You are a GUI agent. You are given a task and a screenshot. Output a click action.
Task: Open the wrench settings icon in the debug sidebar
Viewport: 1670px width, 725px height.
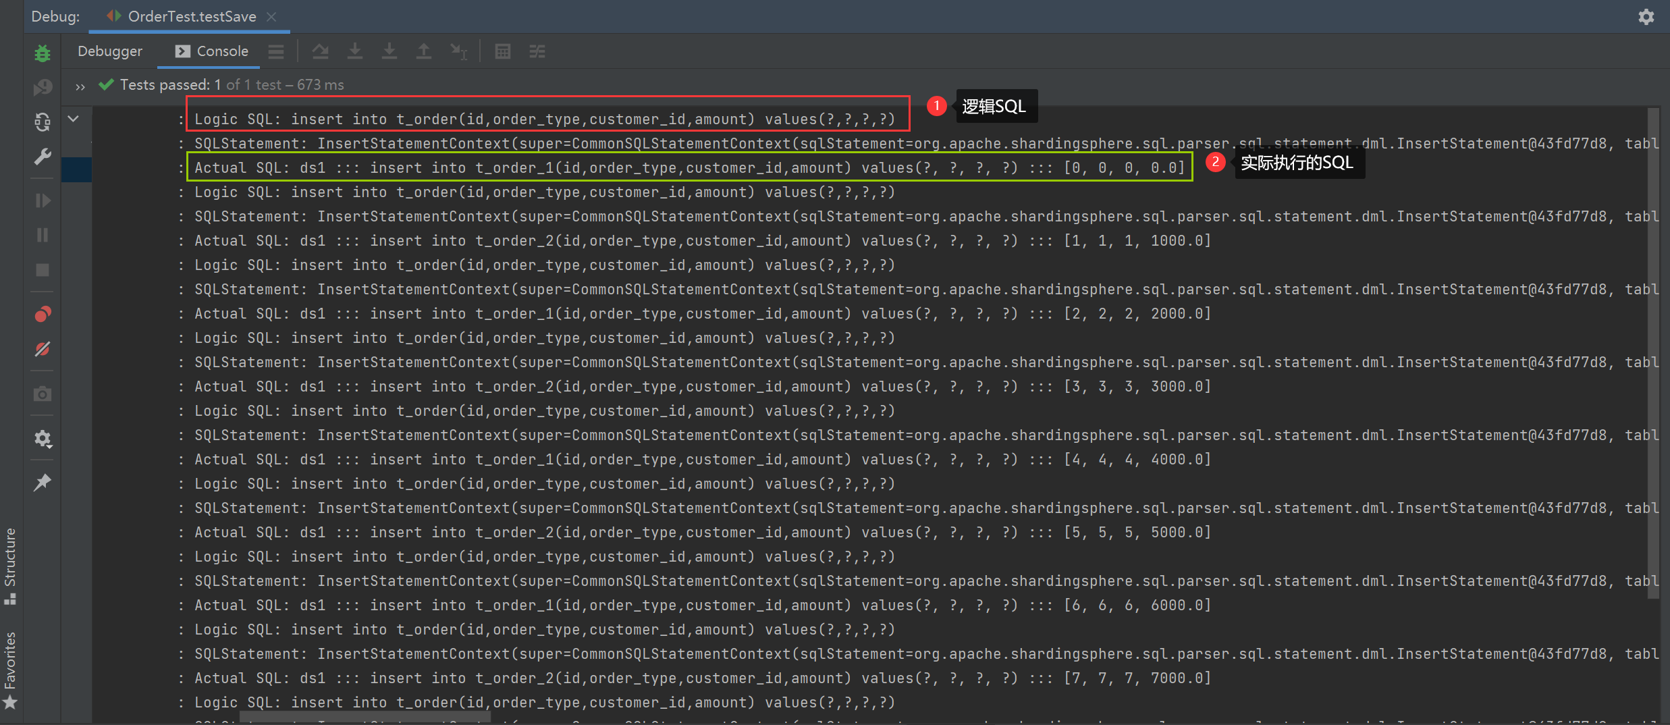[43, 157]
